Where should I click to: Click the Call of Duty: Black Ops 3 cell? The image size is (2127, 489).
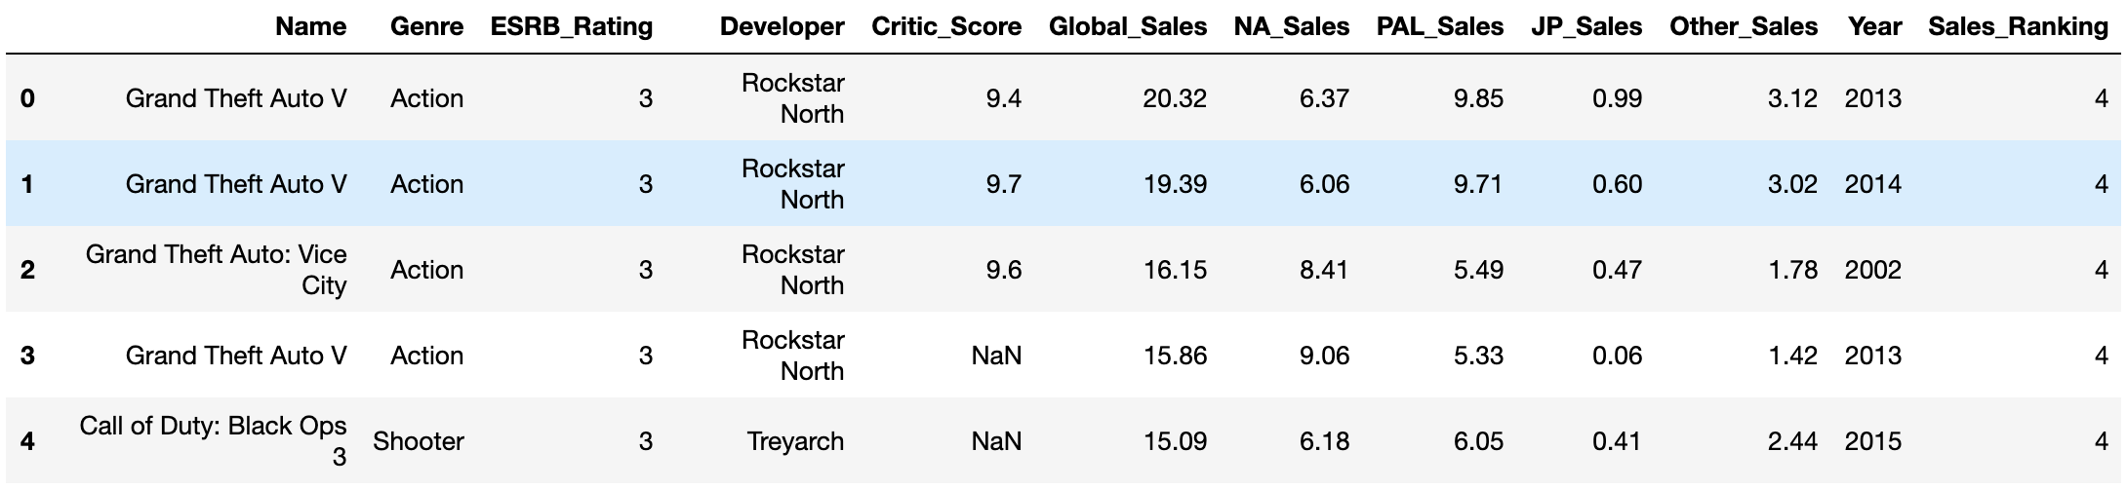(x=213, y=441)
